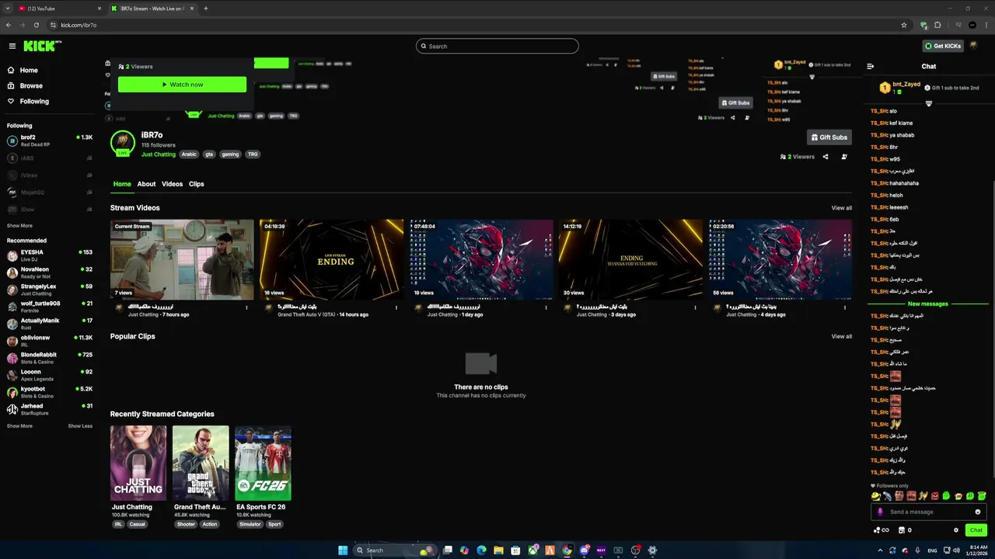Open Discord from taskbar

click(584, 550)
